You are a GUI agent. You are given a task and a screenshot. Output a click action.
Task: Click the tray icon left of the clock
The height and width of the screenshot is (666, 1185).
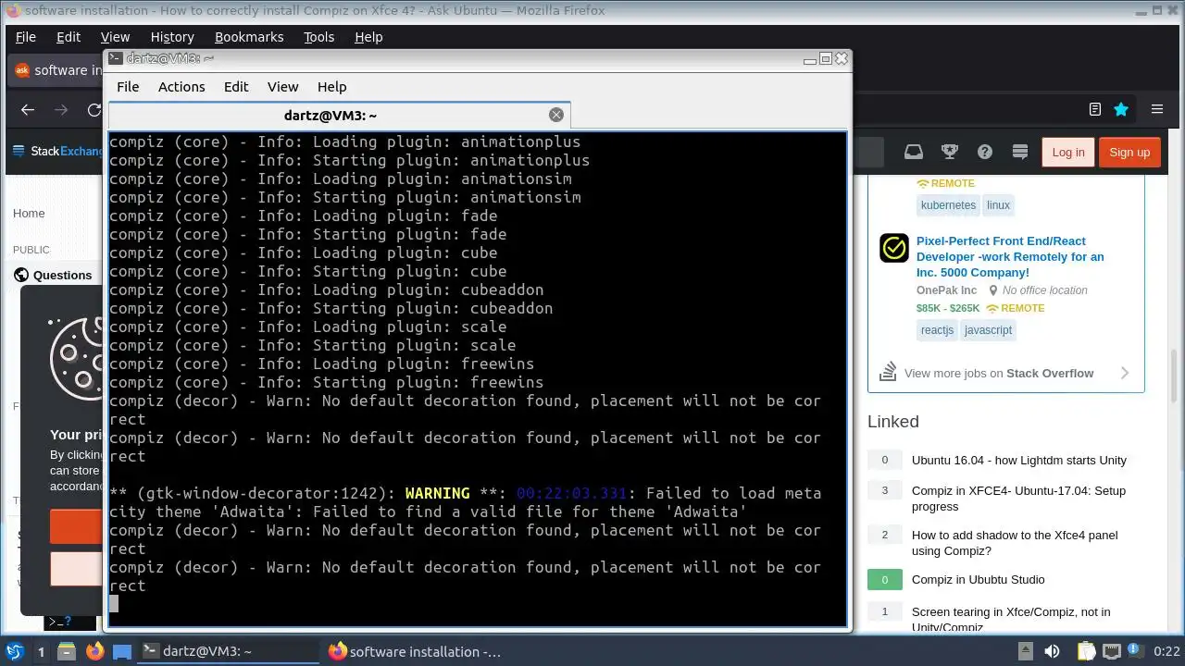(x=1137, y=651)
